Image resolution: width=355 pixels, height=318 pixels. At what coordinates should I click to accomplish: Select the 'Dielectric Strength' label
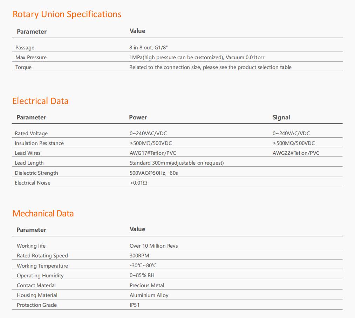[36, 173]
